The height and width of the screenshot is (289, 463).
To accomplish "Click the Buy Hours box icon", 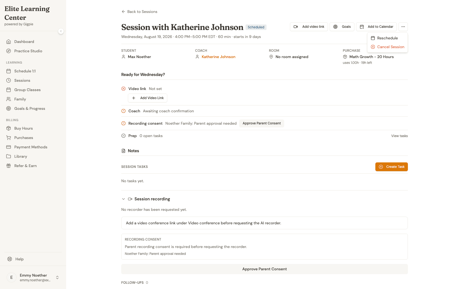I will [9, 128].
